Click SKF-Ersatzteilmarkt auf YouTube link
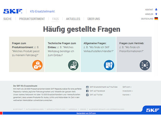Viewport: 161px width, 121px height. point(104,87)
